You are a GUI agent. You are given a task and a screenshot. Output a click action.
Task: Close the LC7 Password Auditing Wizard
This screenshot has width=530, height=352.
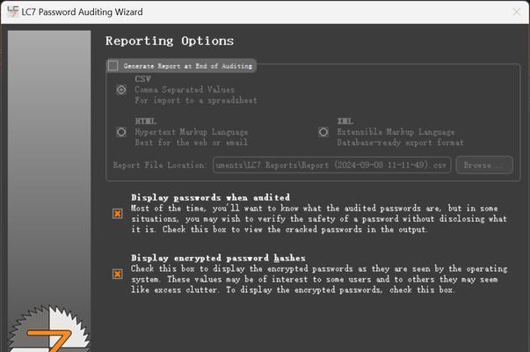[x=517, y=12]
